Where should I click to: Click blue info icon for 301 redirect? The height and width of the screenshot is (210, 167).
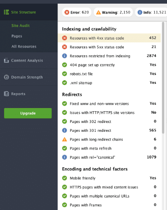[64, 130]
